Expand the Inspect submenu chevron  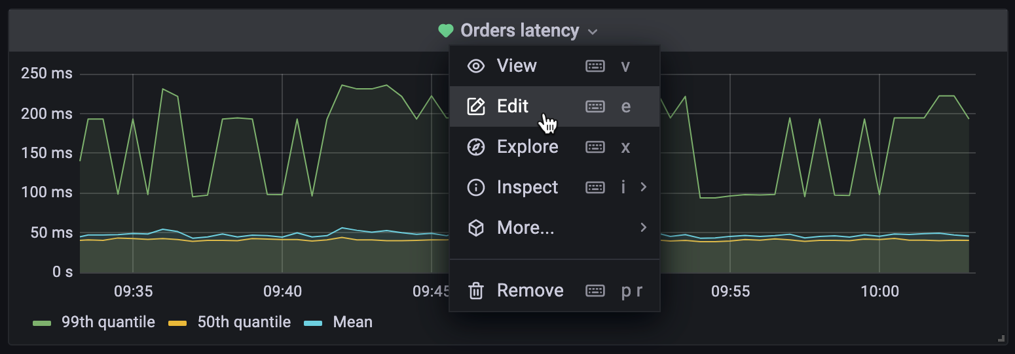tap(643, 187)
